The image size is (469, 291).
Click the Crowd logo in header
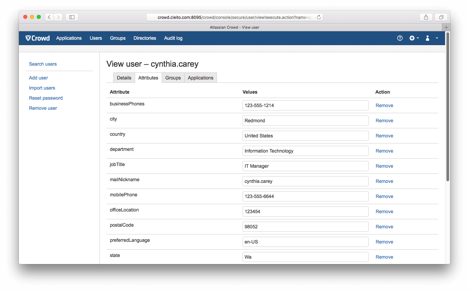pos(38,38)
